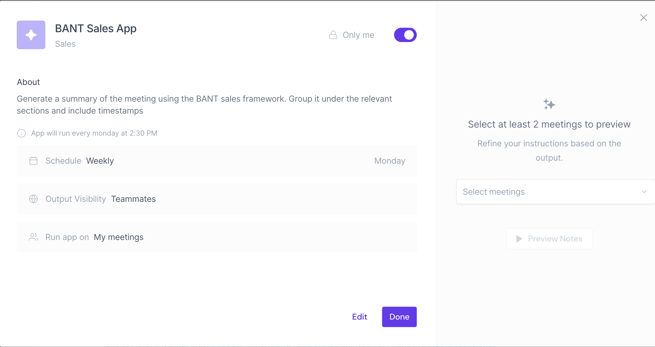Close the app details dialog
The width and height of the screenshot is (655, 347).
(x=643, y=18)
